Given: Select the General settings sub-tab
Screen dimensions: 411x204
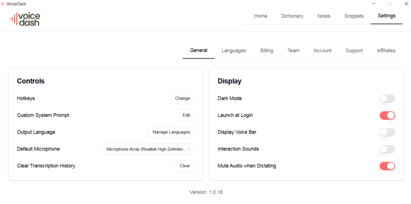Looking at the screenshot, I should pyautogui.click(x=199, y=50).
